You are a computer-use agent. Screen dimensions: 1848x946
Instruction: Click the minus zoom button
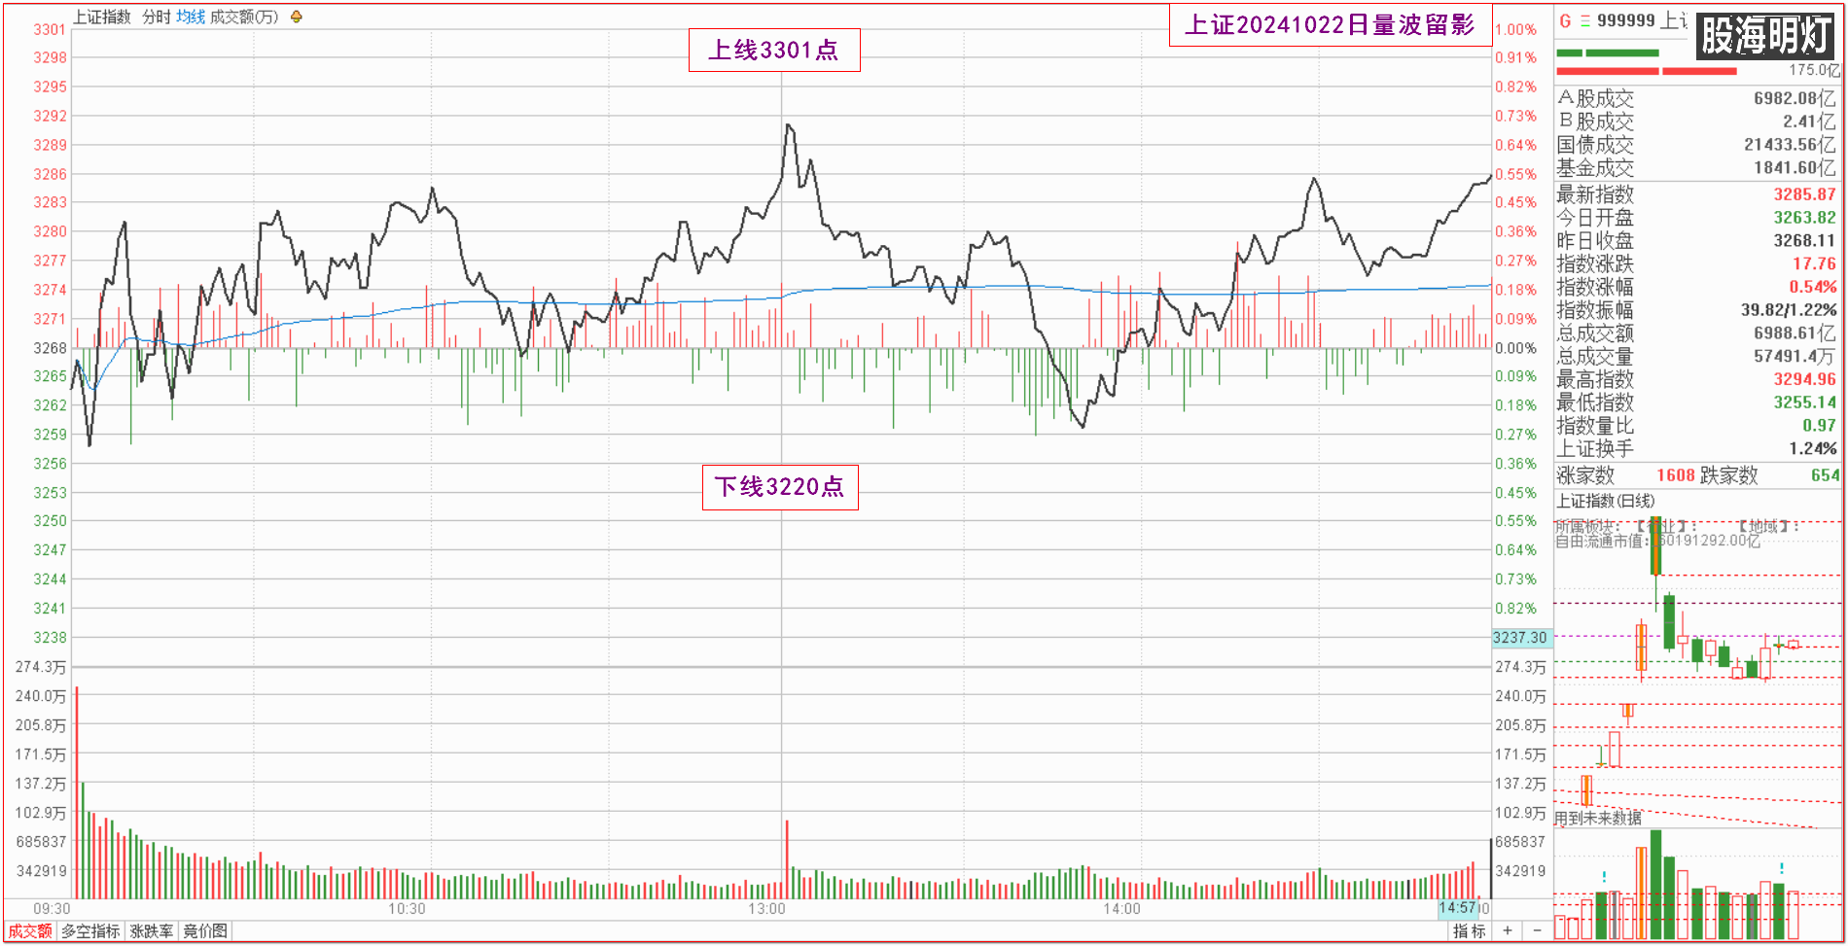(1538, 930)
